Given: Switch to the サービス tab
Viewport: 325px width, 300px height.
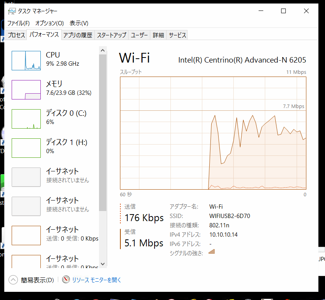Looking at the screenshot, I should (177, 35).
